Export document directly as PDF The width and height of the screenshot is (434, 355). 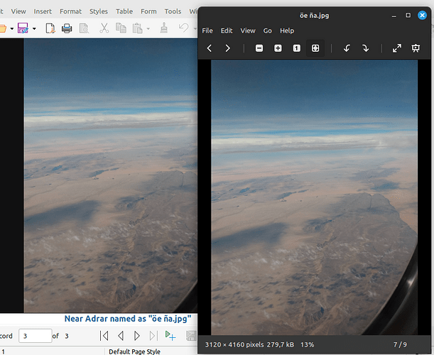[50, 28]
